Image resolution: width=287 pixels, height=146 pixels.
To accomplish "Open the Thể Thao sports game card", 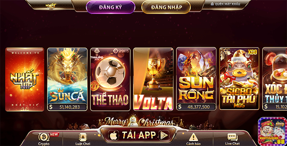I will (x=110, y=79).
